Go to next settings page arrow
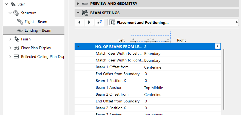The image size is (241, 115). click(89, 22)
